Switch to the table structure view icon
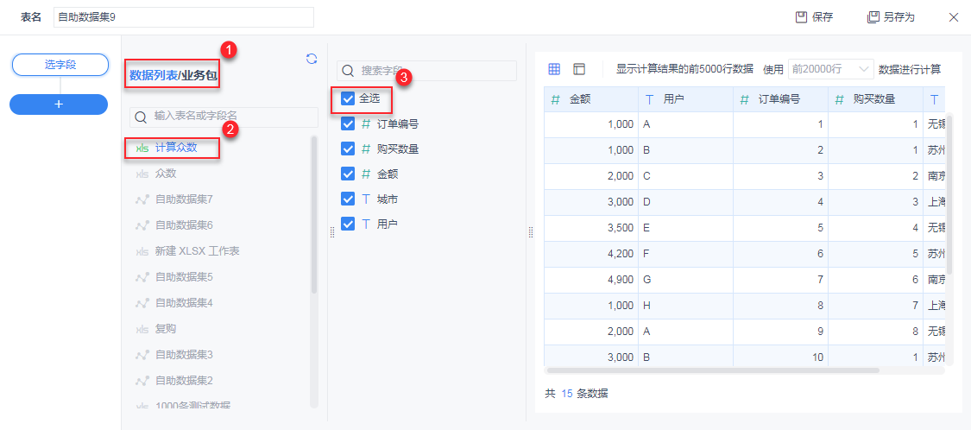 click(x=579, y=69)
